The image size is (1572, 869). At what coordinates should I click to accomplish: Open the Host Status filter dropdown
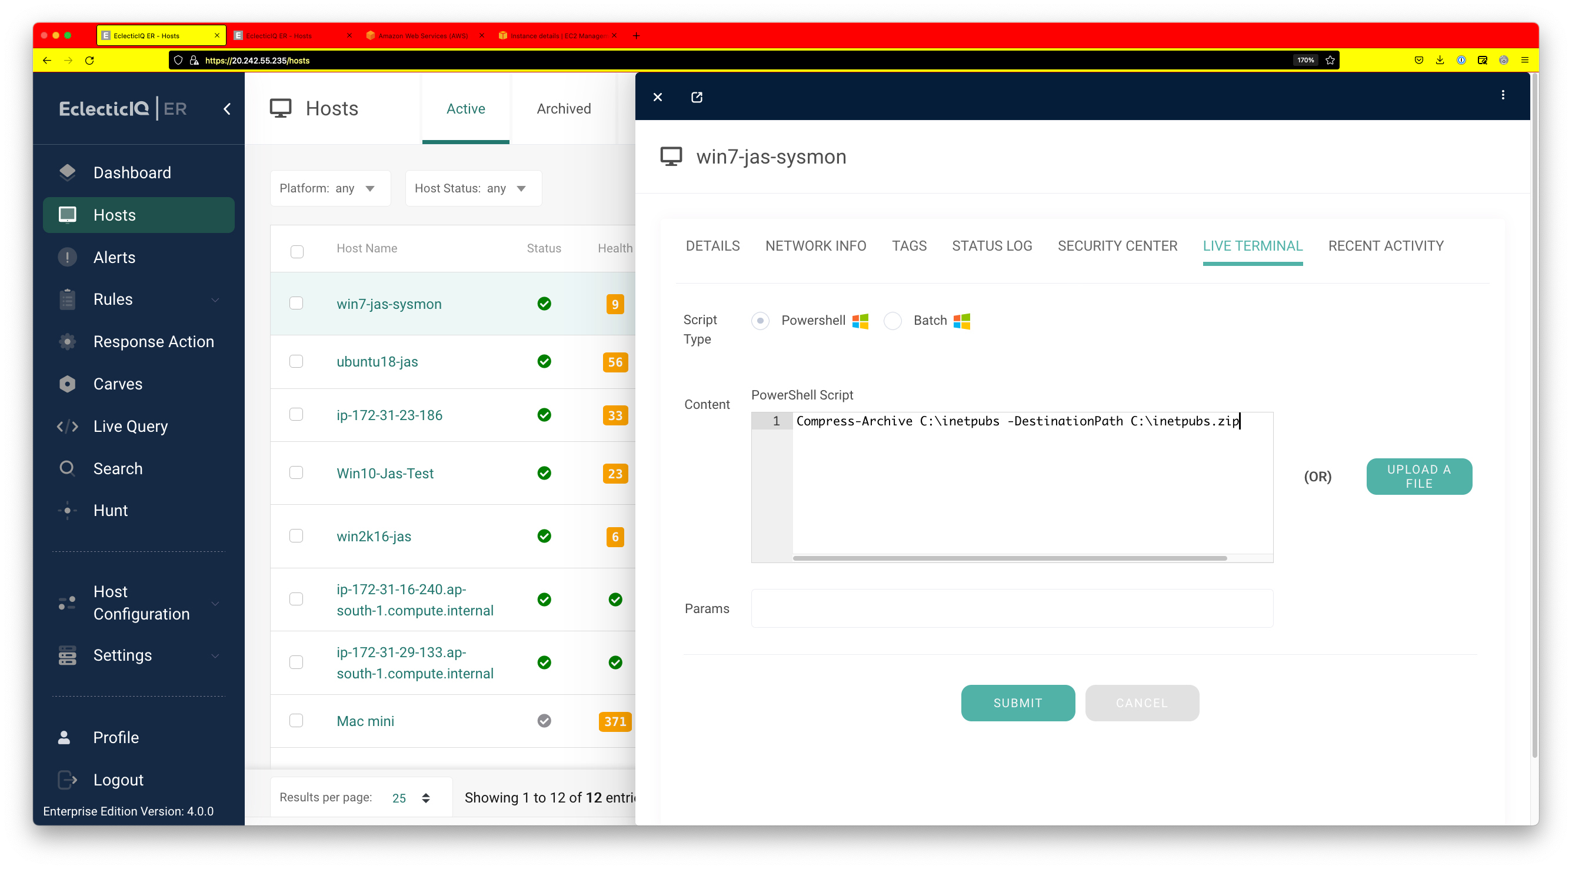pyautogui.click(x=474, y=188)
